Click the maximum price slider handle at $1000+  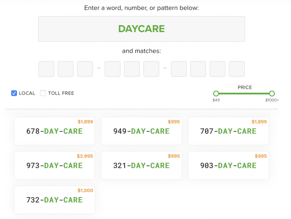click(x=272, y=93)
